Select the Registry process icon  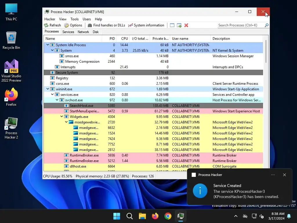point(52,78)
